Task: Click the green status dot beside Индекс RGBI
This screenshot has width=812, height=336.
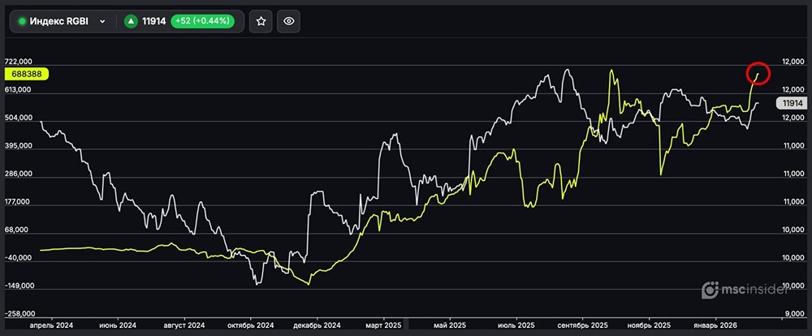Action: (x=23, y=22)
